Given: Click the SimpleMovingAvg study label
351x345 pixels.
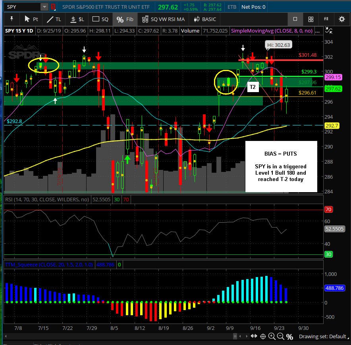Looking at the screenshot, I should [x=272, y=31].
